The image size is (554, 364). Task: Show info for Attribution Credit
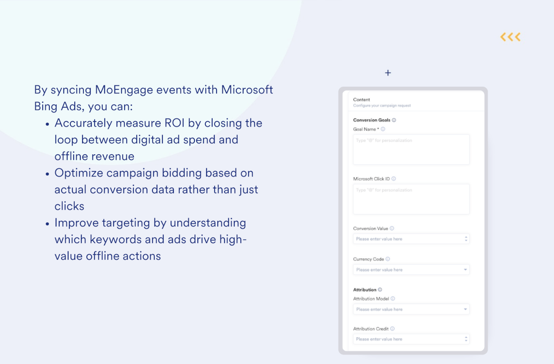coord(393,329)
